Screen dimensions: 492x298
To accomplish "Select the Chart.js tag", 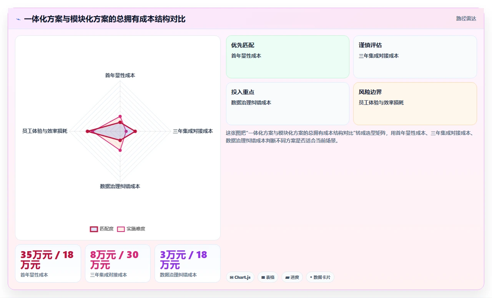I will tap(240, 277).
